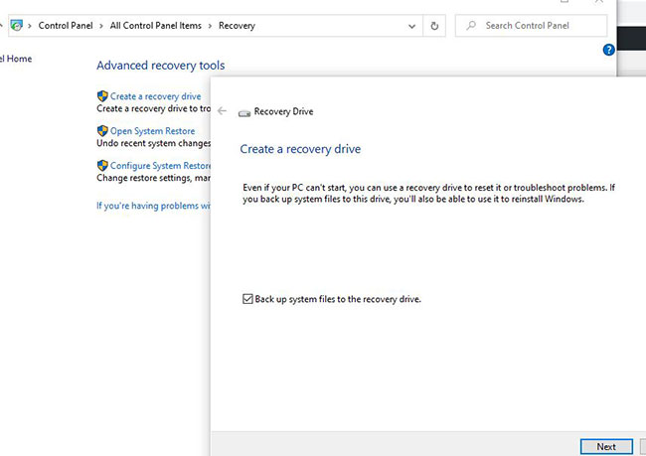
Task: Expand chevron after All Control Panel Items
Action: [x=210, y=26]
